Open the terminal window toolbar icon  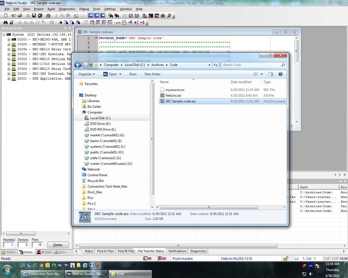151,16
